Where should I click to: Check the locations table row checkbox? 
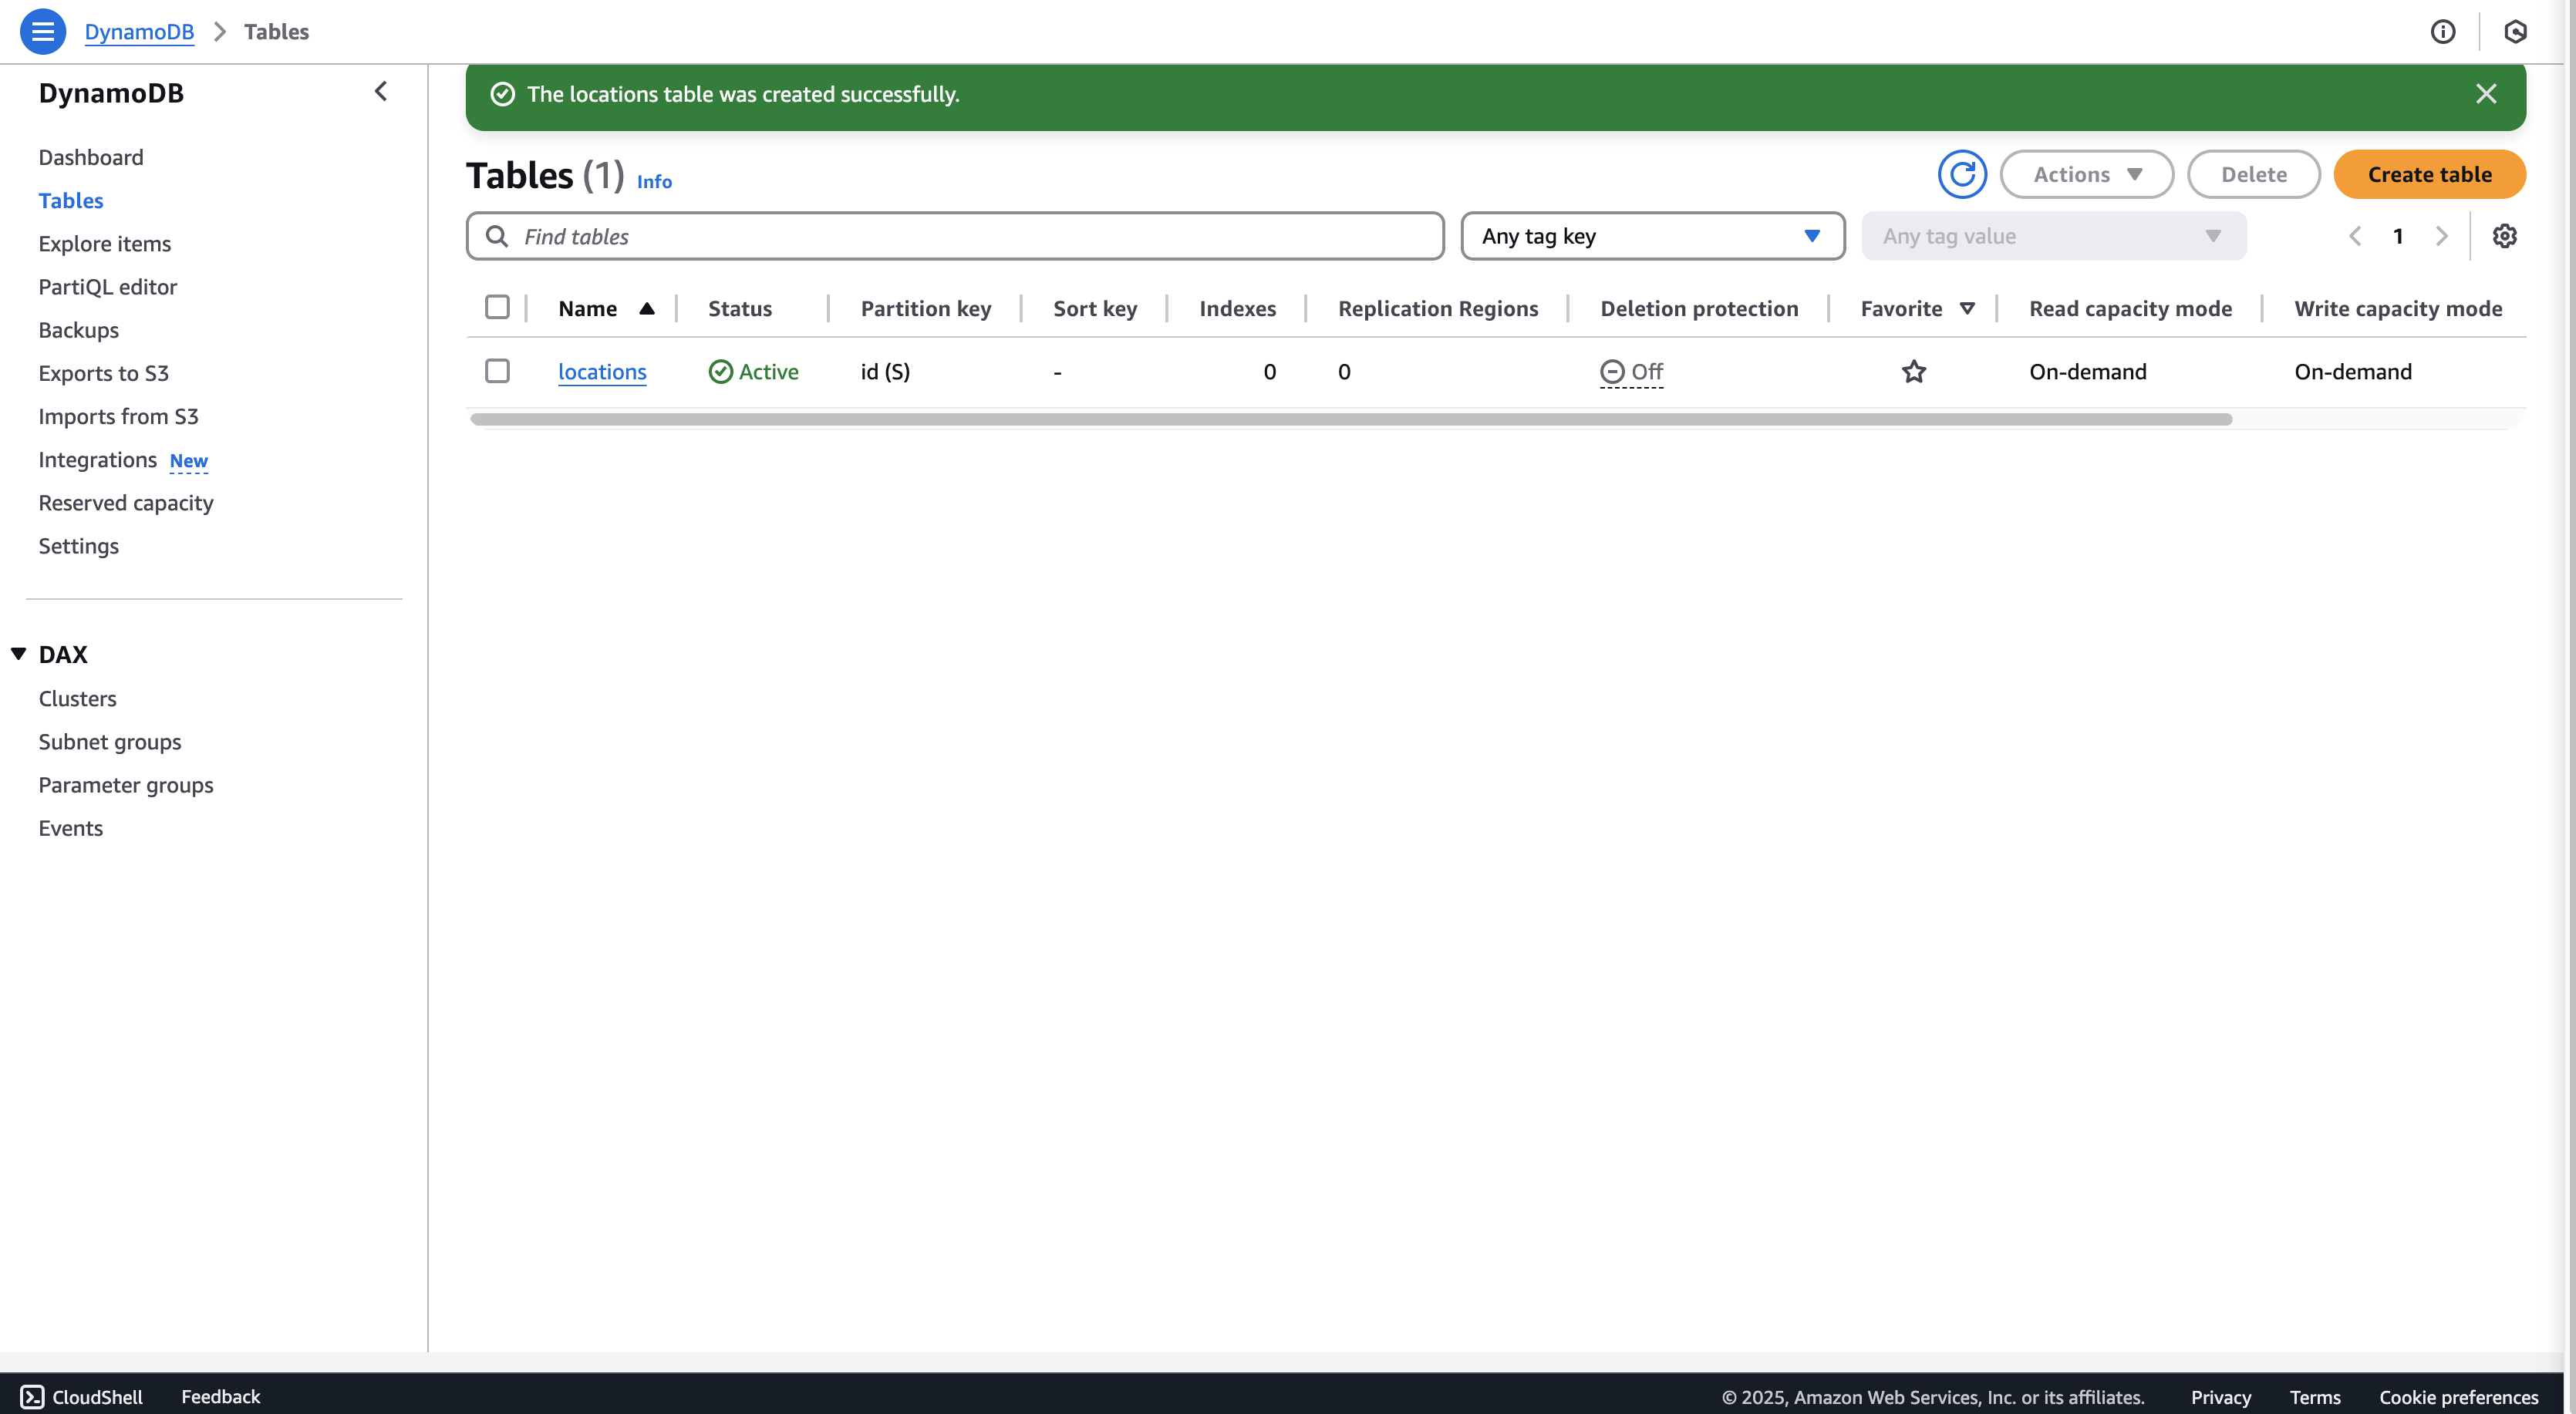point(497,371)
